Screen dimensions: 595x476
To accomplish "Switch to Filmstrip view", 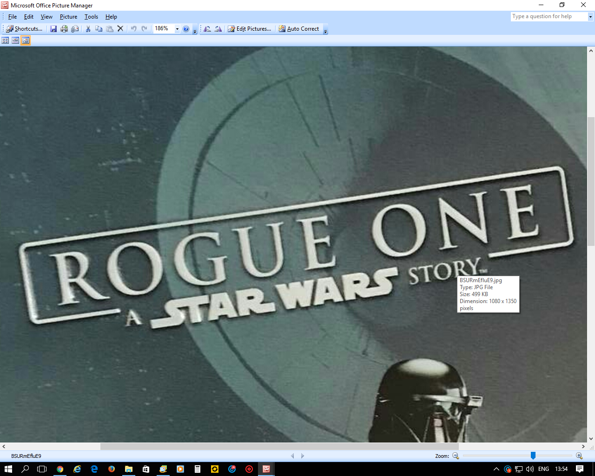I will click(x=15, y=40).
